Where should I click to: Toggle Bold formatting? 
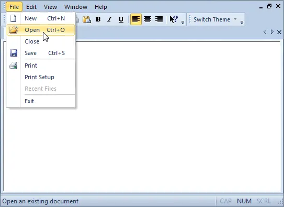[x=98, y=19]
